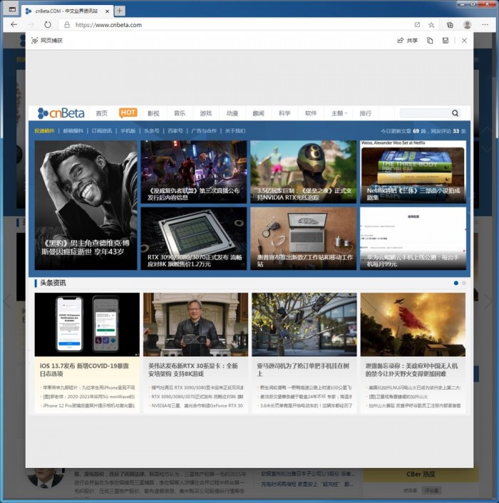
Task: Open the 动漫 navigation tab
Action: coord(232,113)
